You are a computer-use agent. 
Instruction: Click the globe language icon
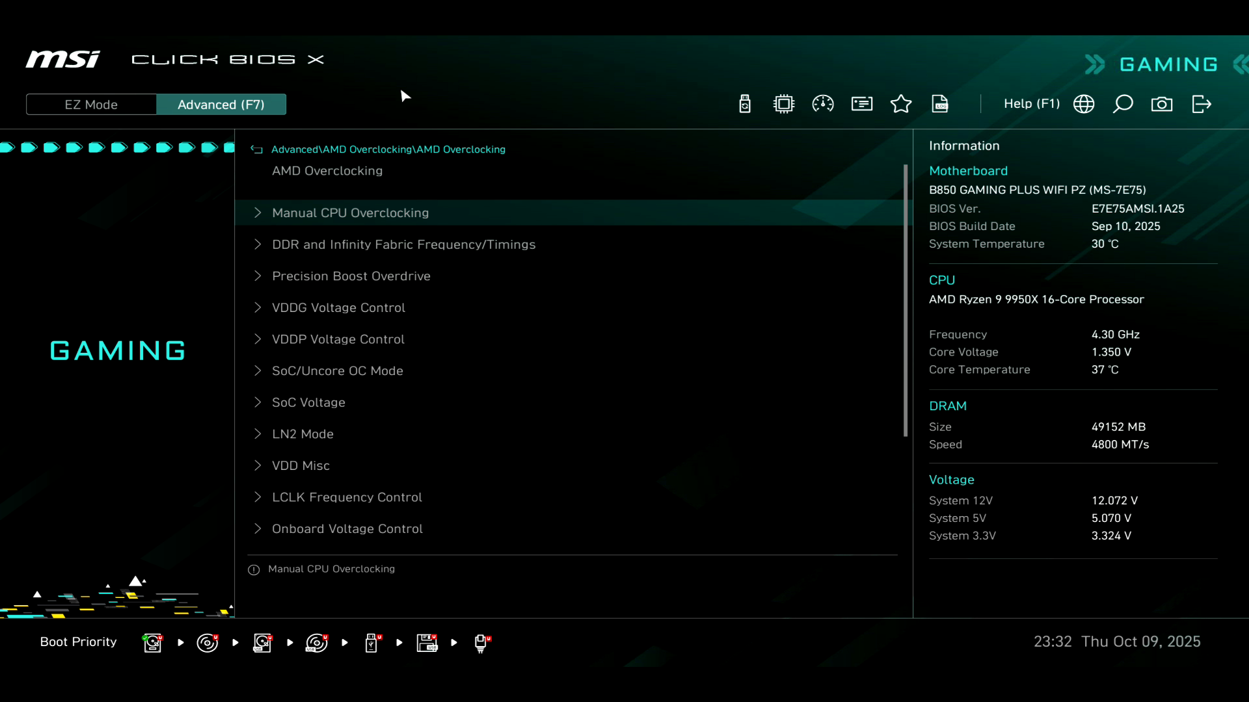(x=1084, y=104)
